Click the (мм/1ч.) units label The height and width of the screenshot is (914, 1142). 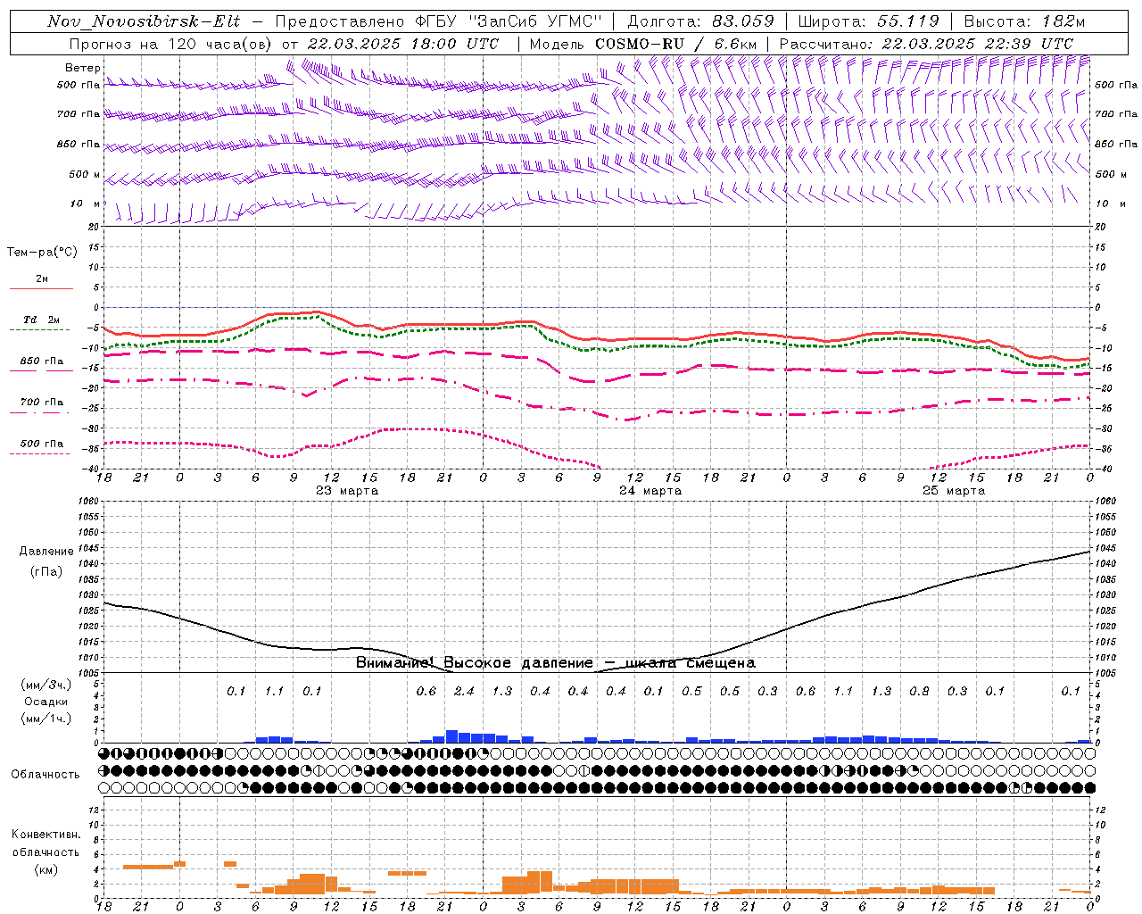(x=46, y=719)
